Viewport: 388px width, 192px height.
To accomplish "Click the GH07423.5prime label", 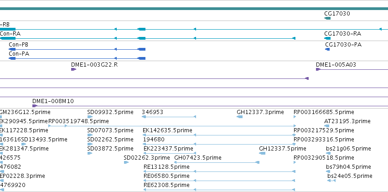I will click(198, 158).
